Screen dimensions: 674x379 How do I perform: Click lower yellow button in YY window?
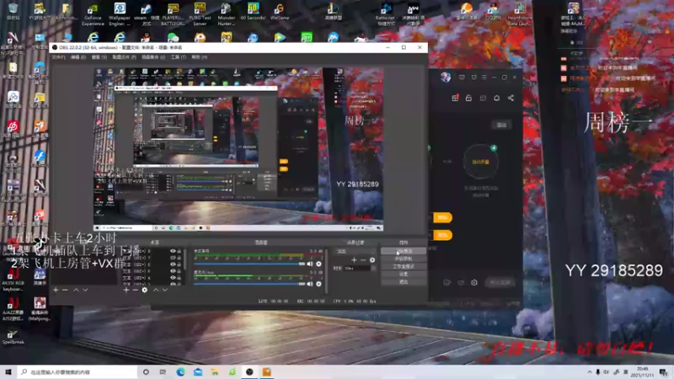tap(442, 235)
